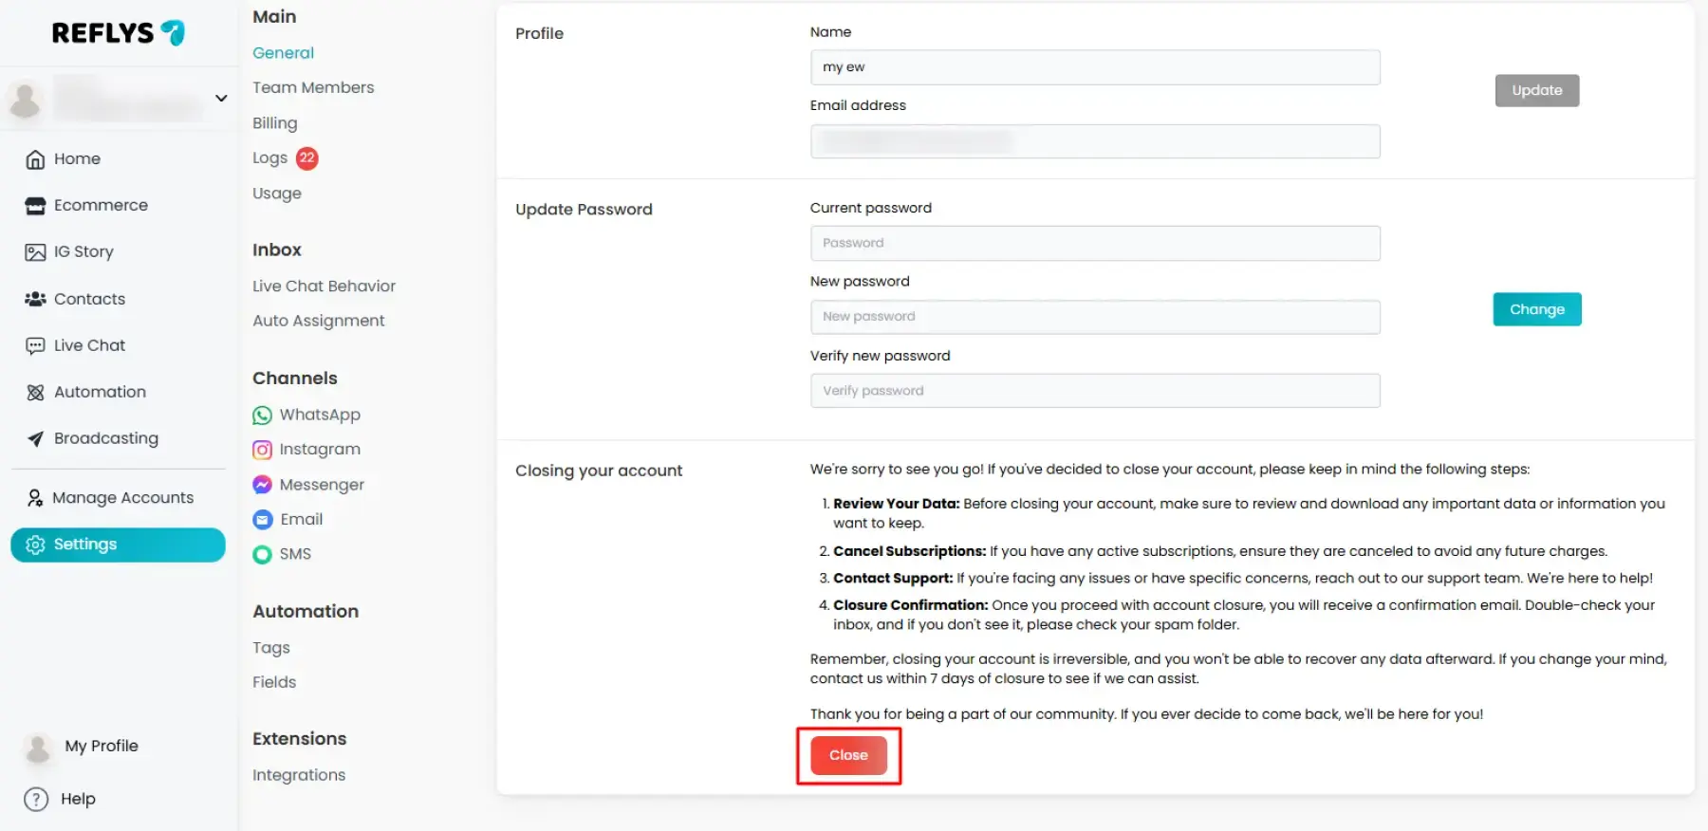Click the Messenger channel icon
This screenshot has height=831, width=1708.
(262, 485)
